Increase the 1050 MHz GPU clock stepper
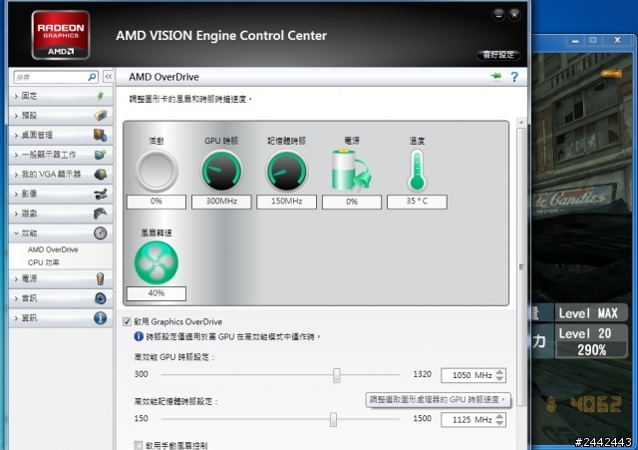This screenshot has height=450, width=638. coord(500,372)
